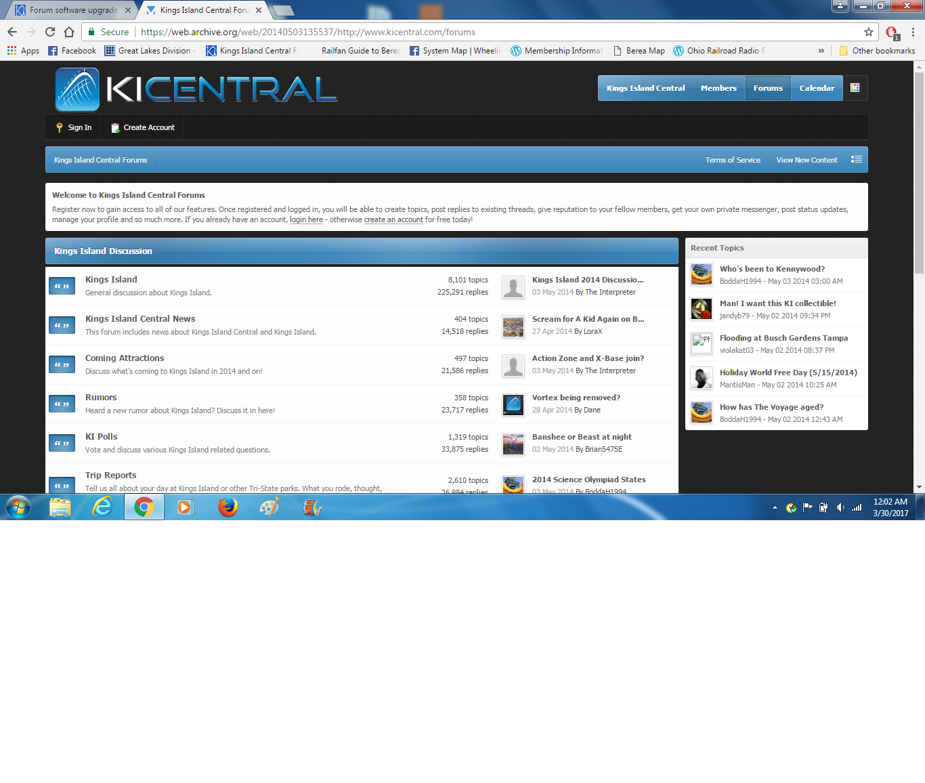Viewport: 925px width, 783px height.
Task: Open Kings Island Central nav menu item
Action: 646,88
